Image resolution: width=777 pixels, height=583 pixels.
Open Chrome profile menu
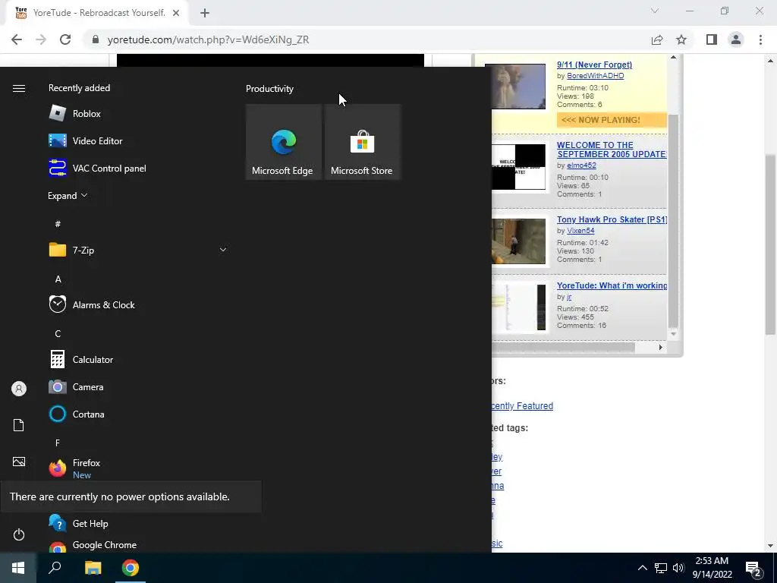click(736, 39)
